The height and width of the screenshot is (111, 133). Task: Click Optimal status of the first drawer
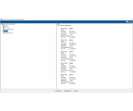tap(71, 28)
